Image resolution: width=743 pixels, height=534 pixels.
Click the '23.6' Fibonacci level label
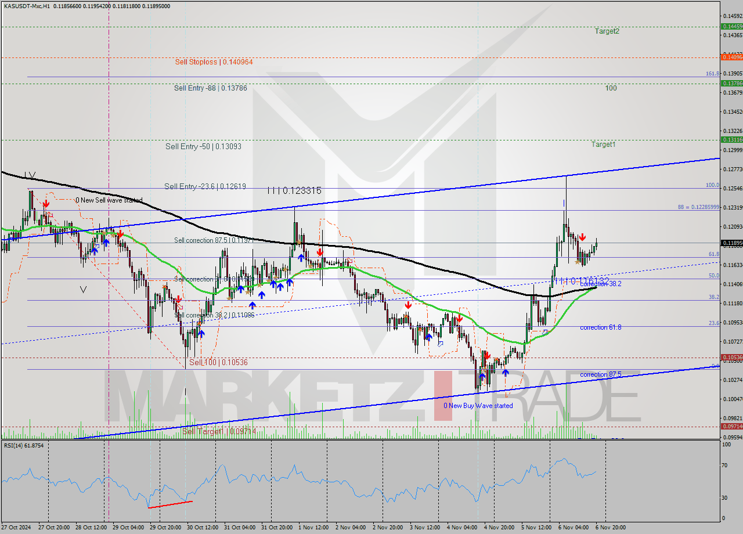(x=715, y=323)
